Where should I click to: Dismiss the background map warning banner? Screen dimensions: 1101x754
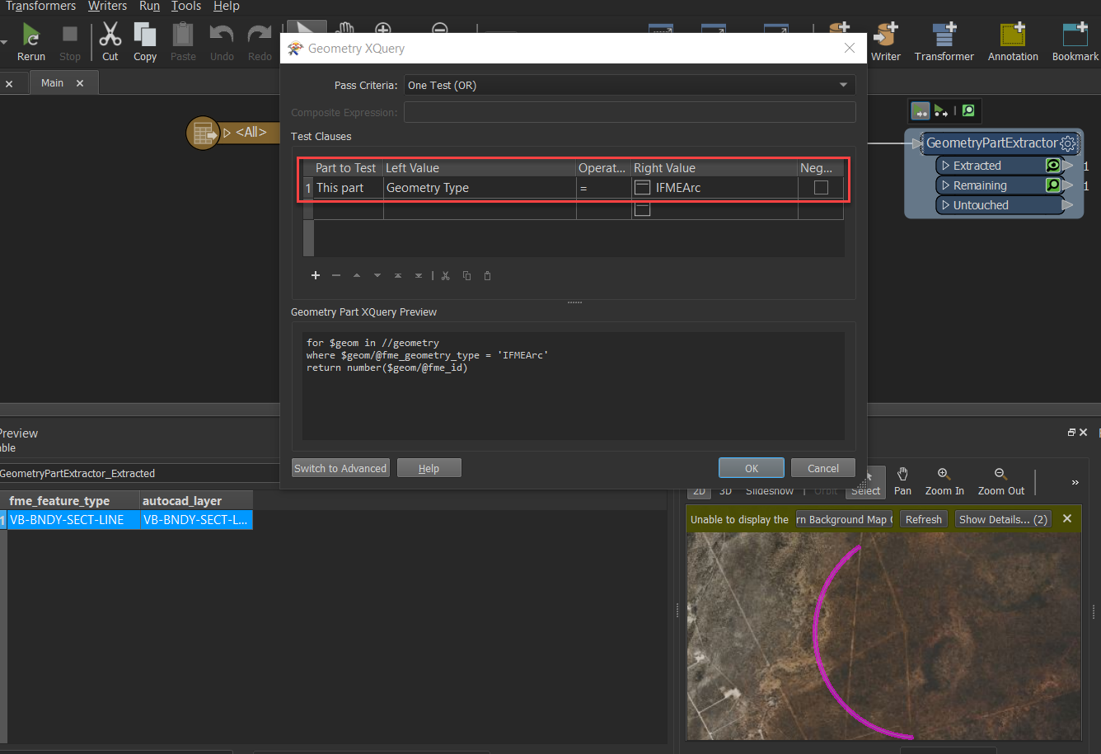pos(1067,518)
